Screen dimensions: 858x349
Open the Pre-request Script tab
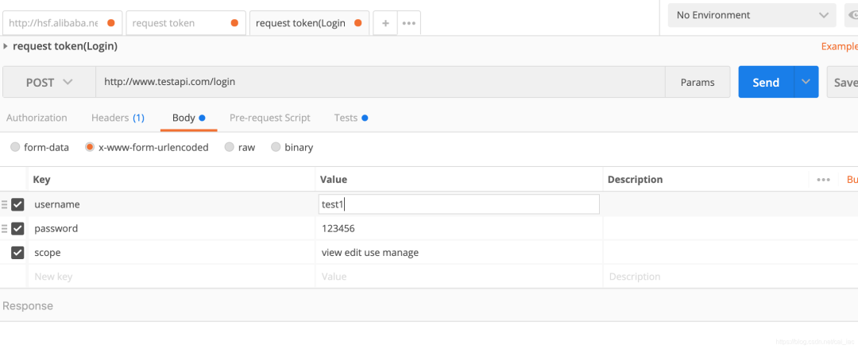[269, 118]
